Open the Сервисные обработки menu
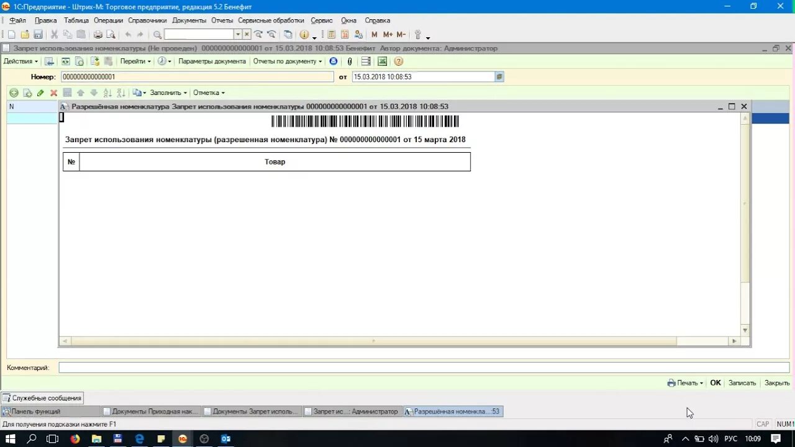The width and height of the screenshot is (795, 447). (x=271, y=20)
